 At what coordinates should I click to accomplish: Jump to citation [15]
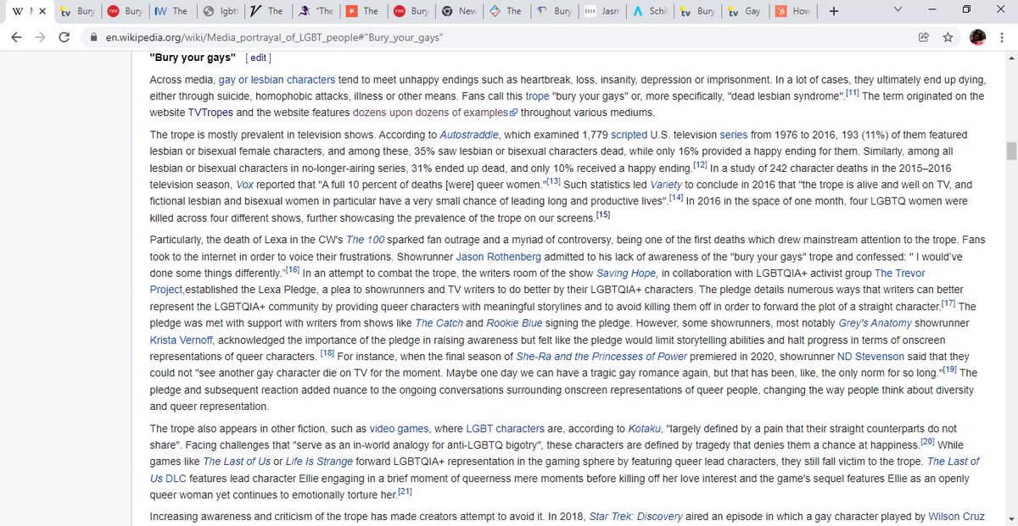point(603,214)
